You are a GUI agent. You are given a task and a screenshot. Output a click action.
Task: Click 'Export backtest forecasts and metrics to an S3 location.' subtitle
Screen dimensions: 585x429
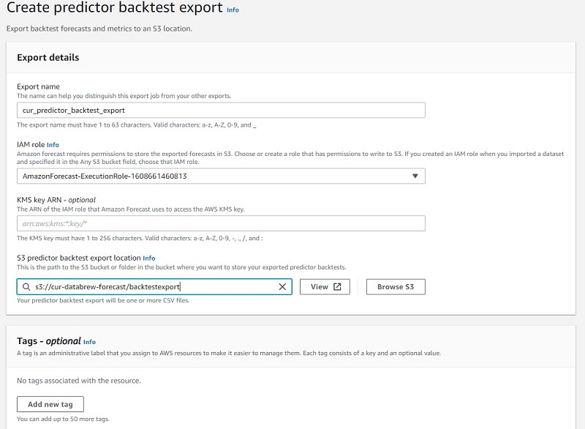[x=99, y=29]
